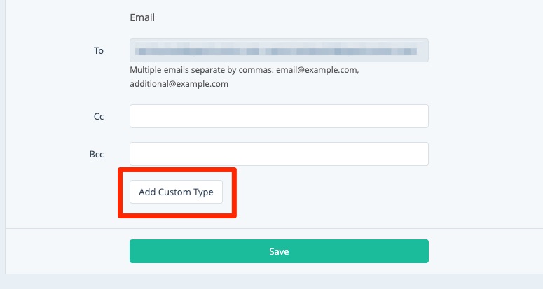
Task: Click the Email section heading
Action: coord(142,17)
